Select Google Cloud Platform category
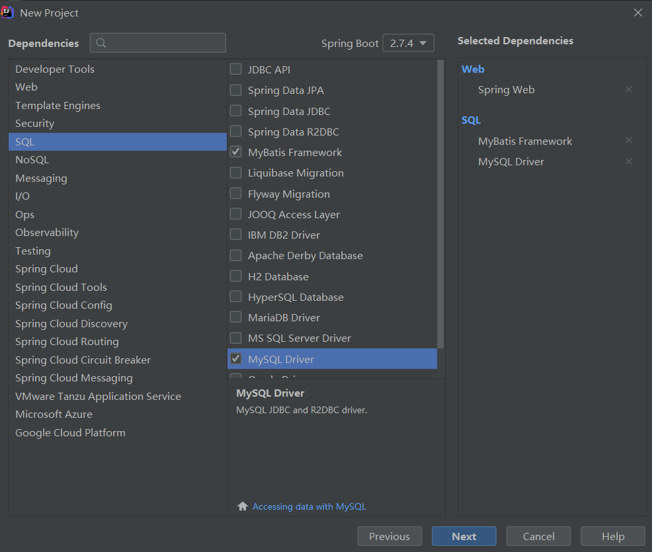Viewport: 652px width, 552px height. [117, 433]
